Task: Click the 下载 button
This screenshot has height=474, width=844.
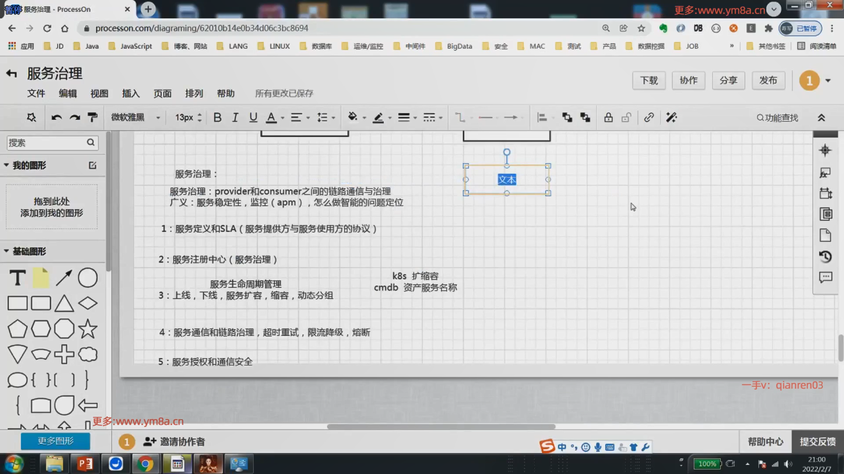Action: pos(649,80)
